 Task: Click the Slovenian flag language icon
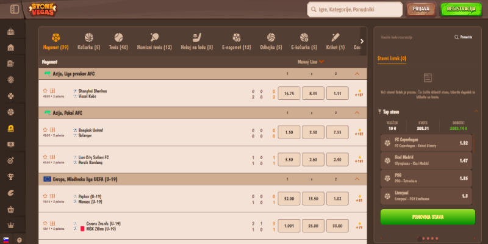6,240
